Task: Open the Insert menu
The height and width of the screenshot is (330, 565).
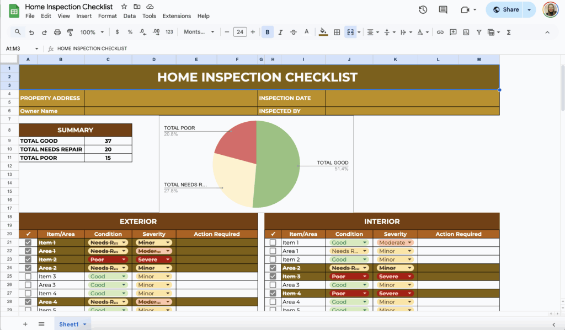Action: (84, 16)
